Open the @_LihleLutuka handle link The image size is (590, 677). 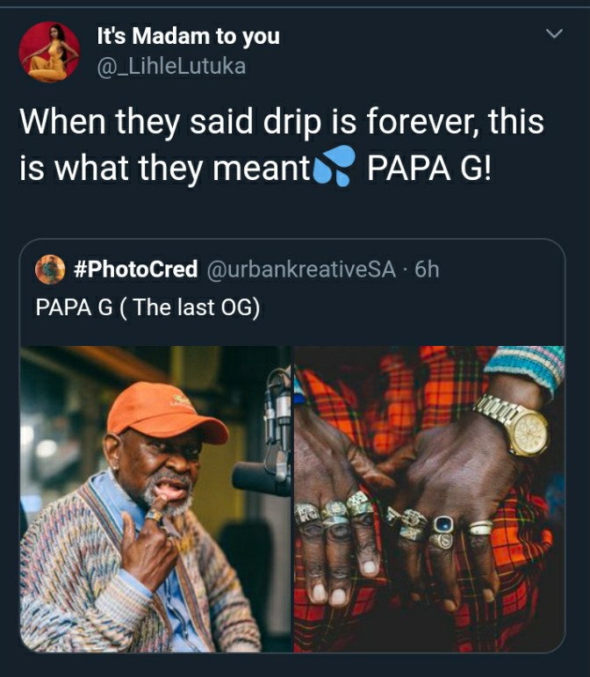[171, 67]
